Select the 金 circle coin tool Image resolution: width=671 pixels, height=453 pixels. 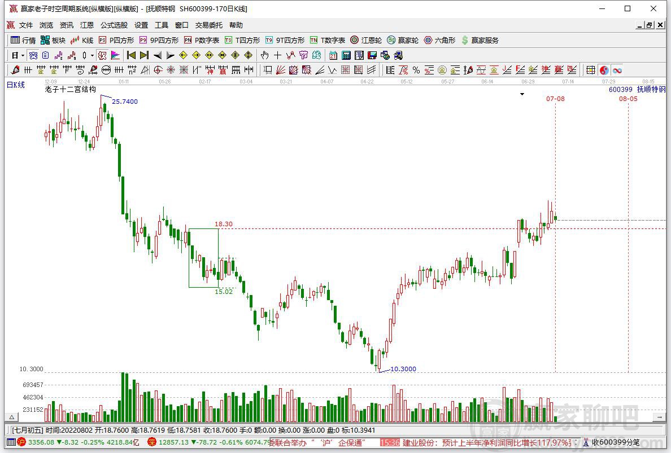[x=442, y=70]
